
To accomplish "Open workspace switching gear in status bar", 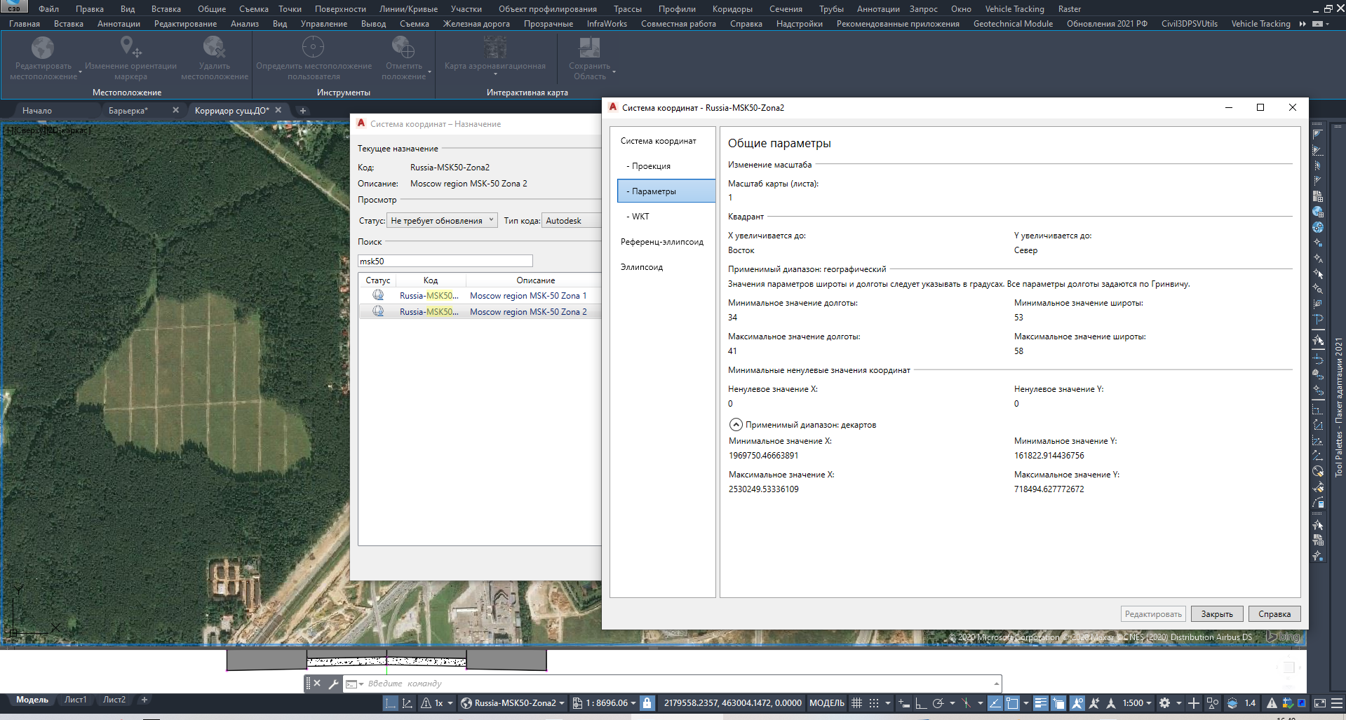I will (x=1164, y=703).
